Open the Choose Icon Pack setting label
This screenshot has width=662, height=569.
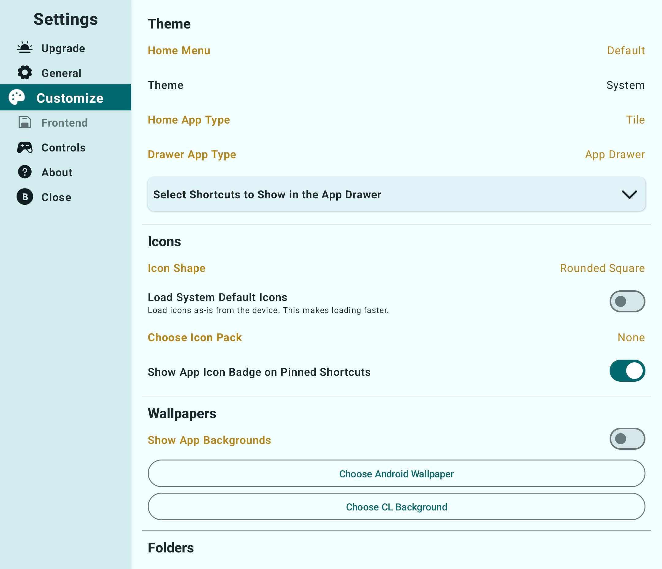(x=195, y=338)
